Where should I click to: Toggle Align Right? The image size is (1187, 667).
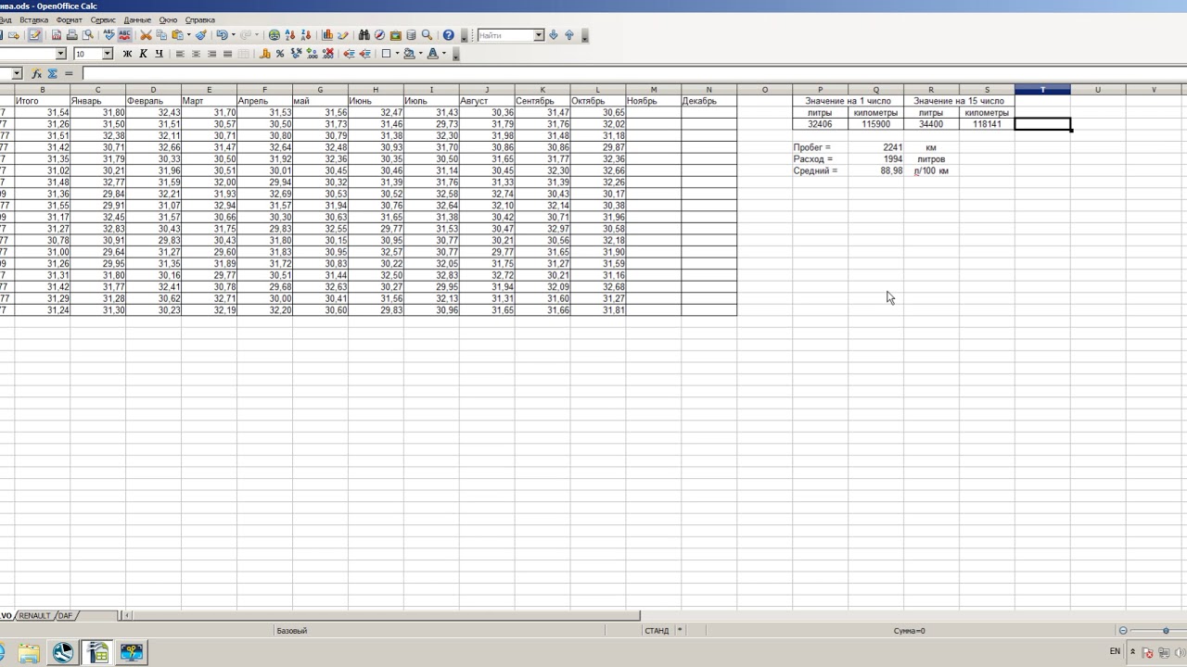pyautogui.click(x=211, y=54)
